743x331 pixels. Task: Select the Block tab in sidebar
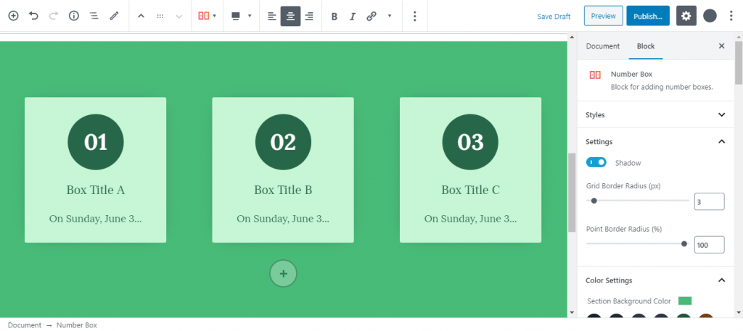coord(645,46)
